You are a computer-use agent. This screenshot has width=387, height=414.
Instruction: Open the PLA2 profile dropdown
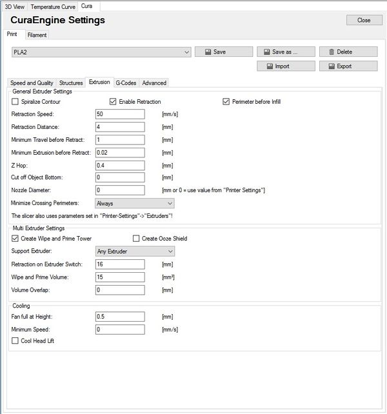coord(101,52)
